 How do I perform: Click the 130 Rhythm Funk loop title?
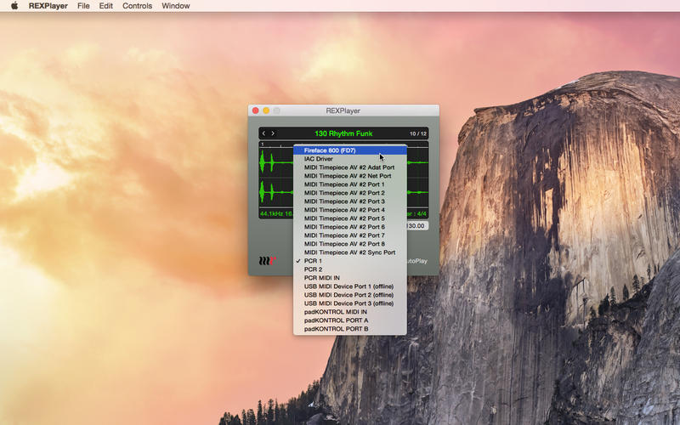pos(343,133)
